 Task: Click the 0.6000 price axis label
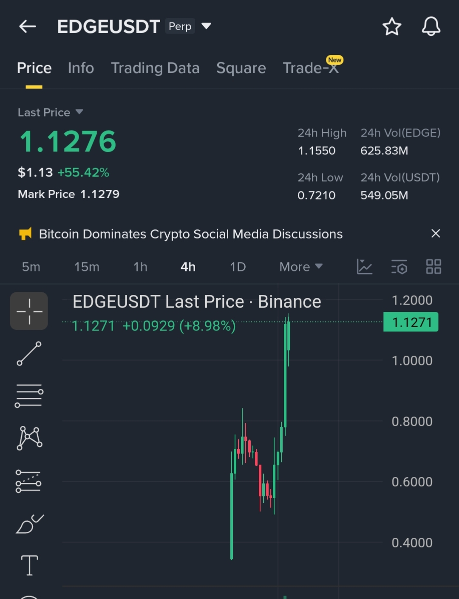[412, 482]
